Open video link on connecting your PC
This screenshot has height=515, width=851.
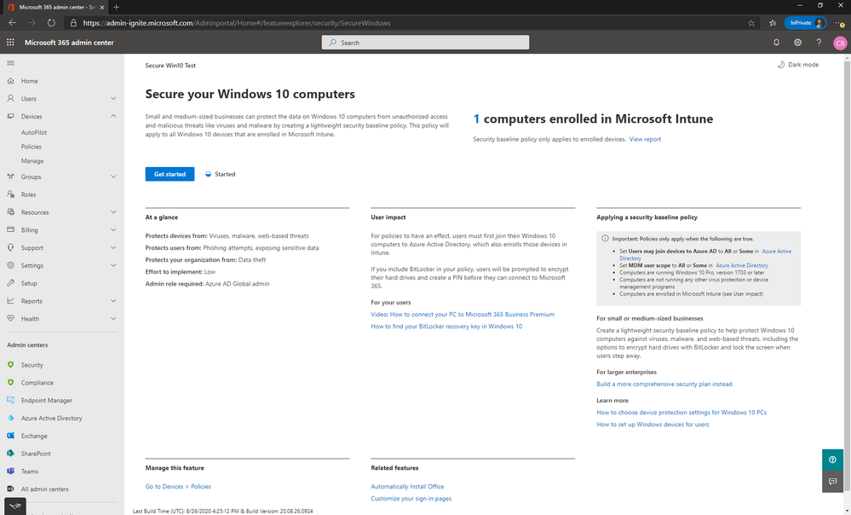click(x=463, y=314)
